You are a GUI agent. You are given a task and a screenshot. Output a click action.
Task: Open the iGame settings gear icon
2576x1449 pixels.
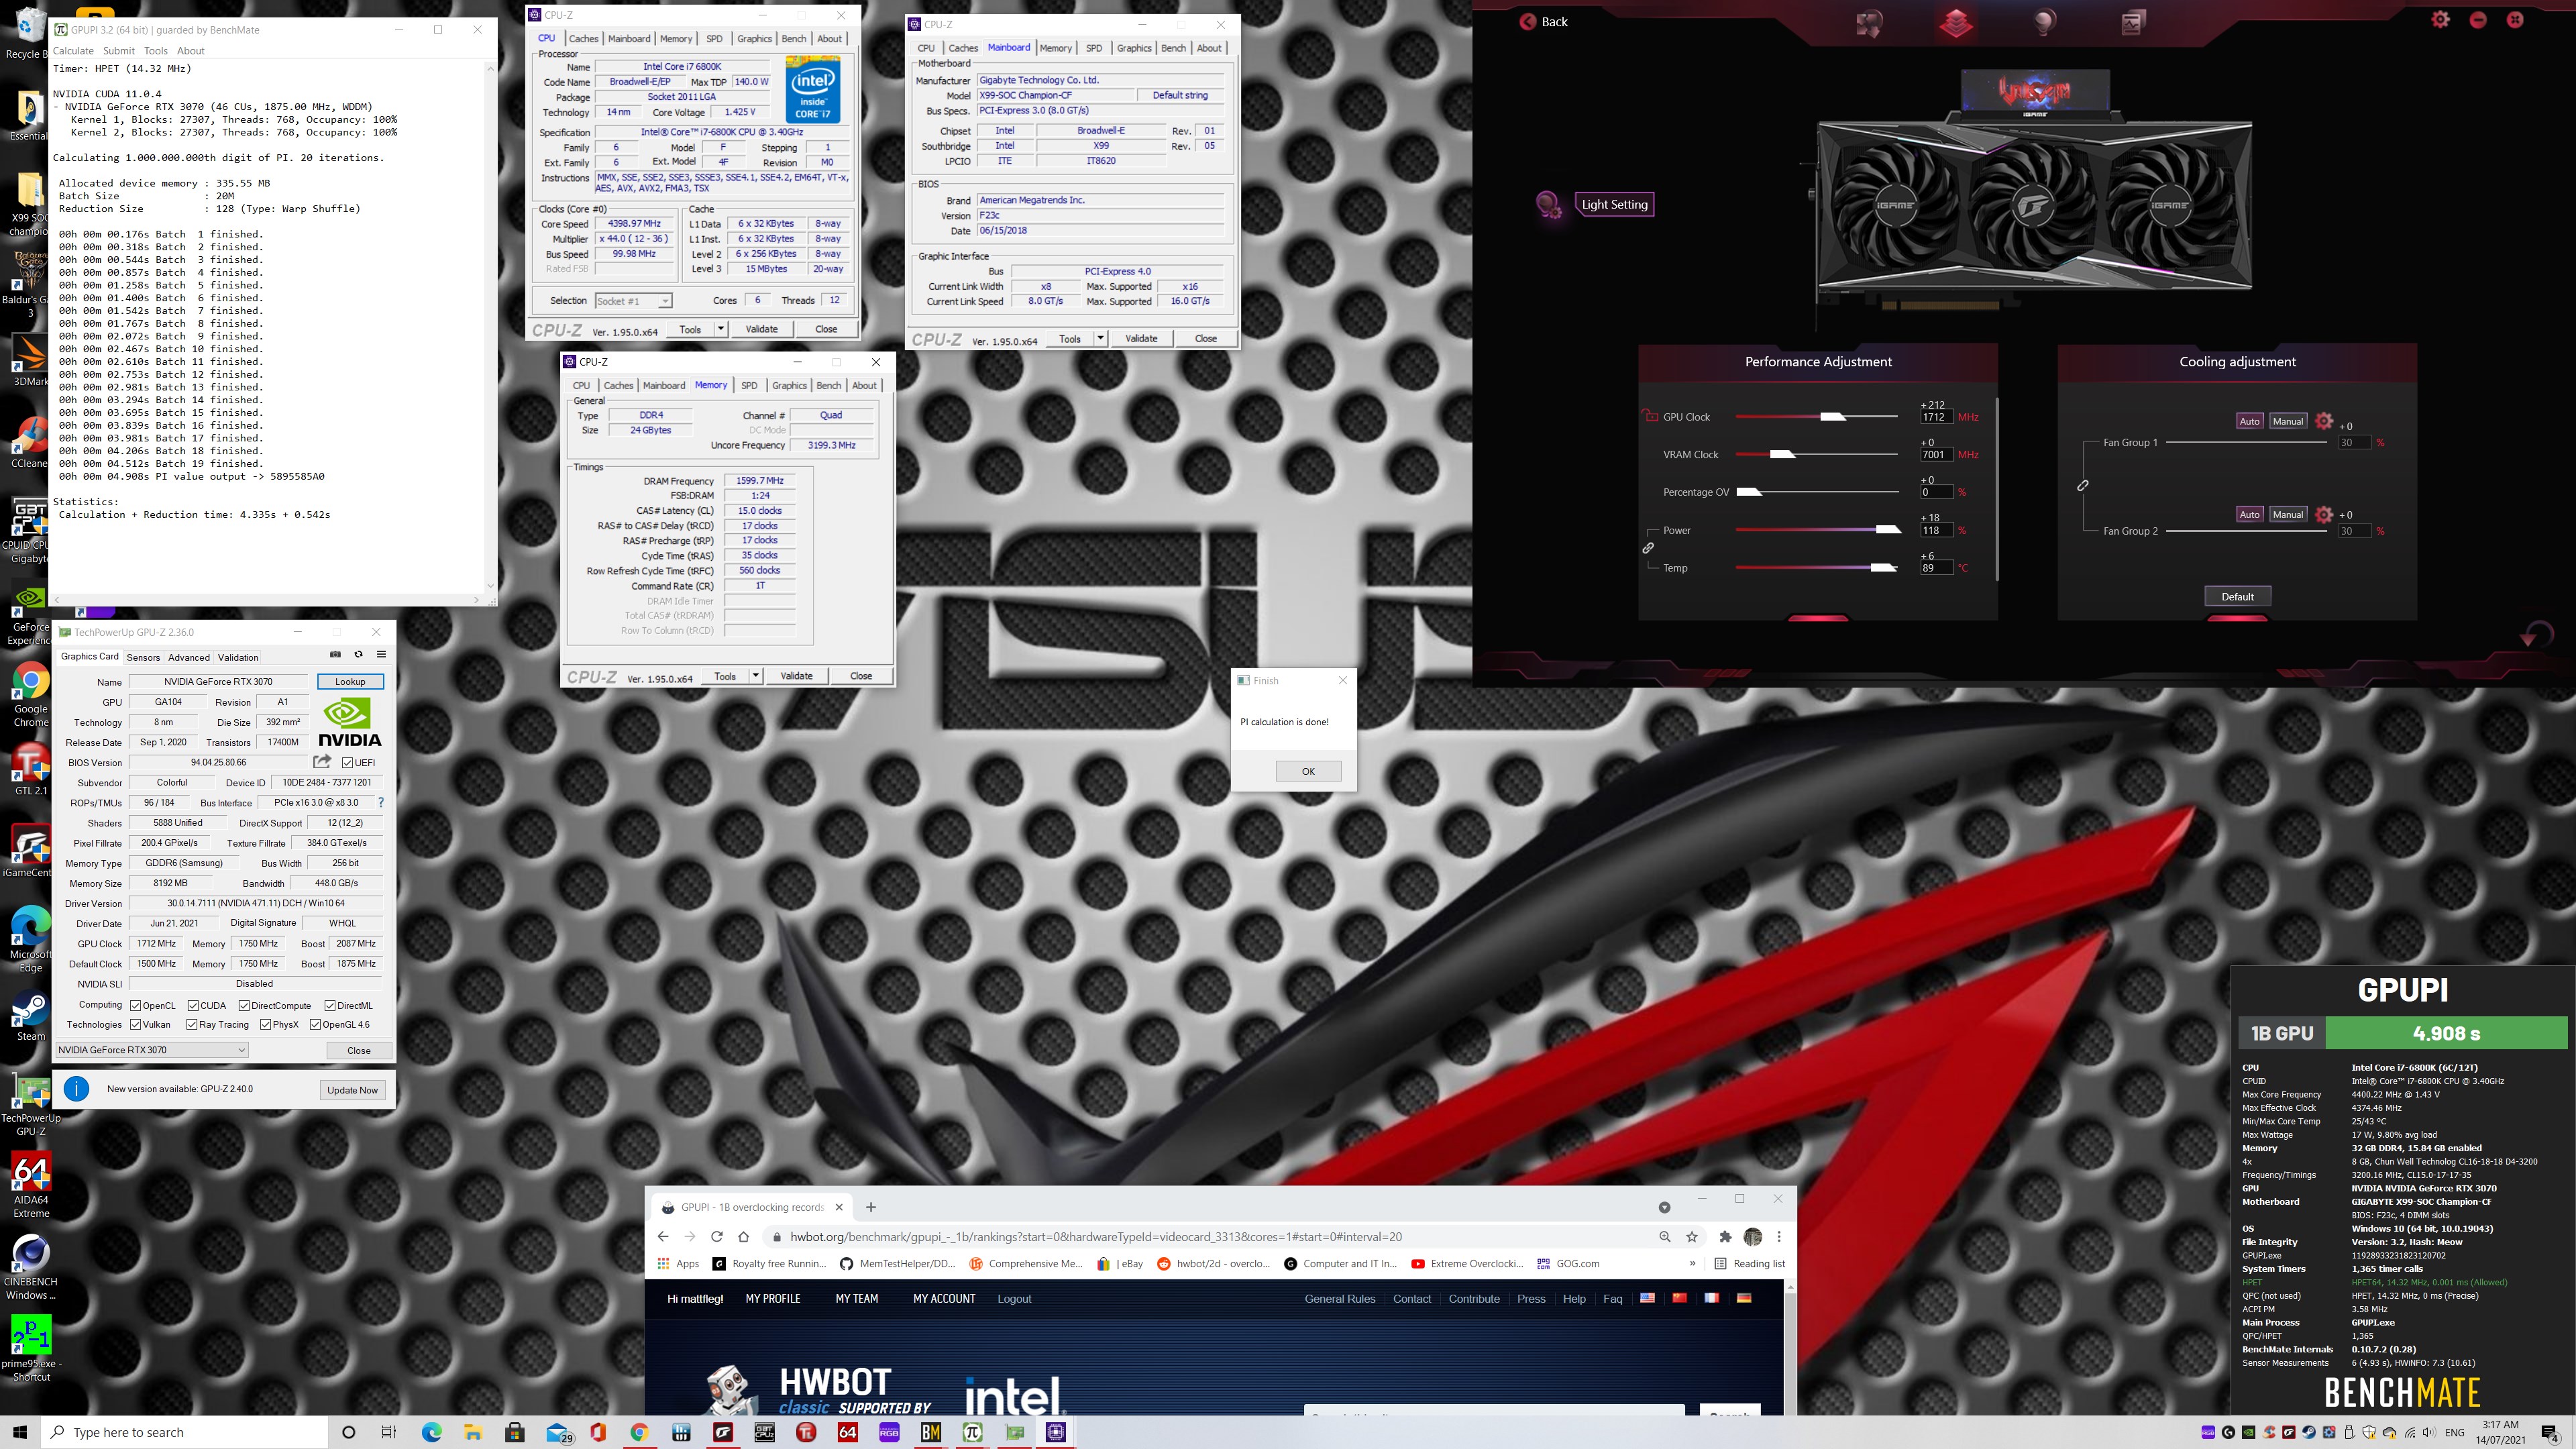2440,20
